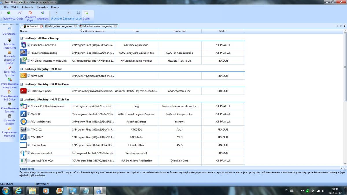Uncheck FancyStart daemon.lnk checkbox
Screen dimensions: 347x195
pyautogui.click(x=29, y=53)
